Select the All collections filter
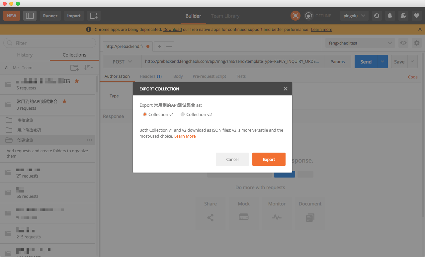 (x=7, y=67)
